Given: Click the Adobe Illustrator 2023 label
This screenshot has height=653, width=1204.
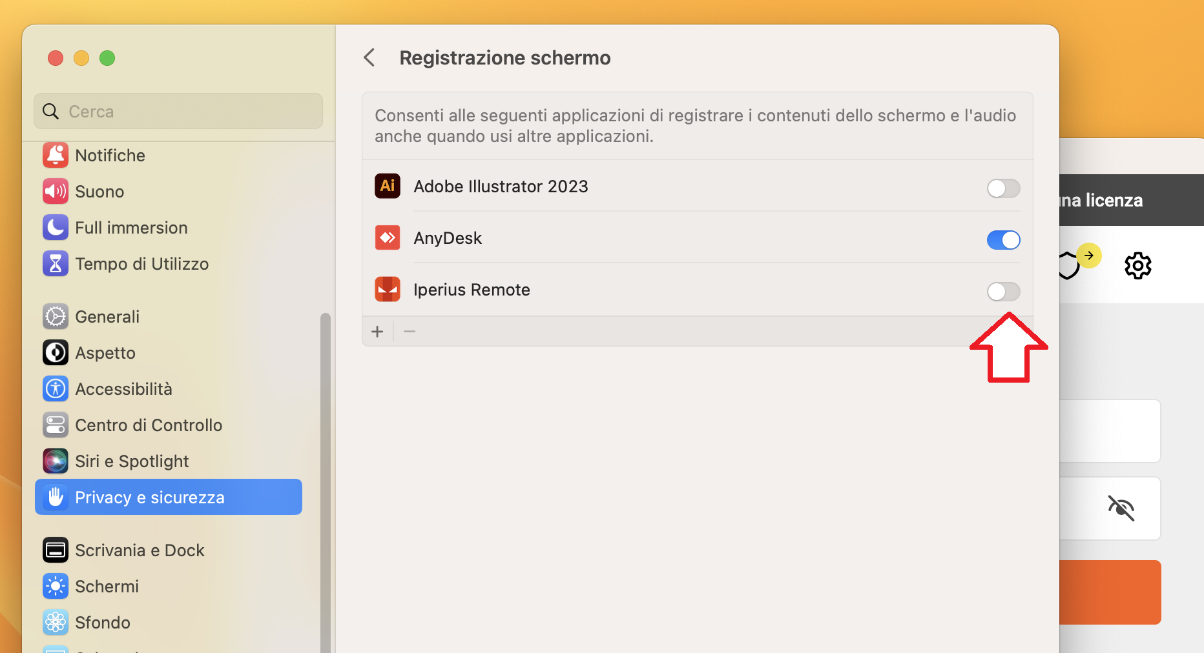Looking at the screenshot, I should click(501, 186).
